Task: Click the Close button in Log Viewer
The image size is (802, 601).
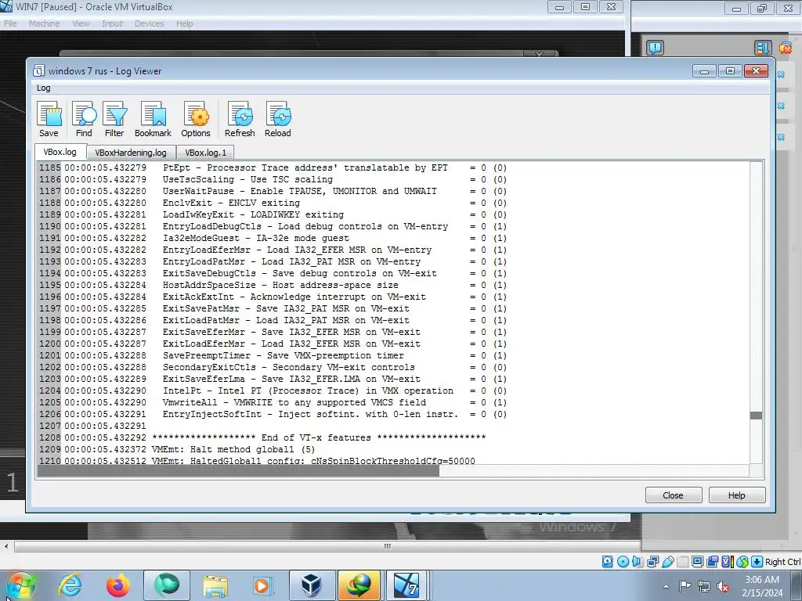Action: coord(673,495)
